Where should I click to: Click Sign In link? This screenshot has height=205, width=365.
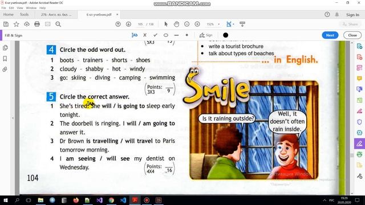point(352,15)
